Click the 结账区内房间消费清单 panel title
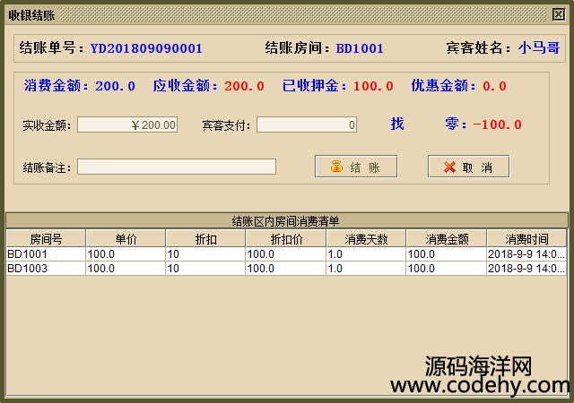 [x=286, y=221]
